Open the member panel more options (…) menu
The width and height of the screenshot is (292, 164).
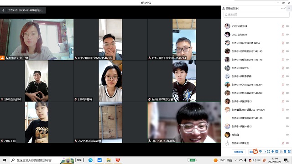282,8
